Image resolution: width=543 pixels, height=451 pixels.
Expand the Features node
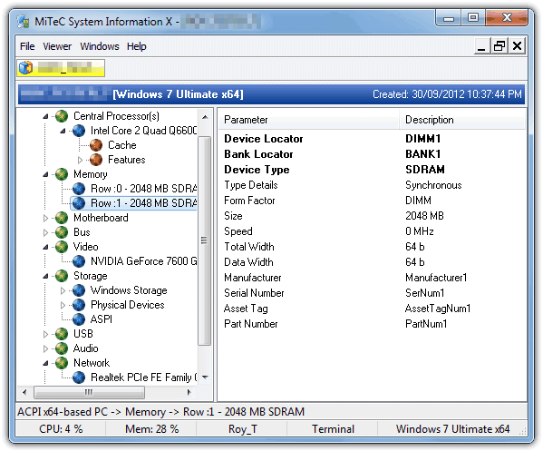point(80,160)
